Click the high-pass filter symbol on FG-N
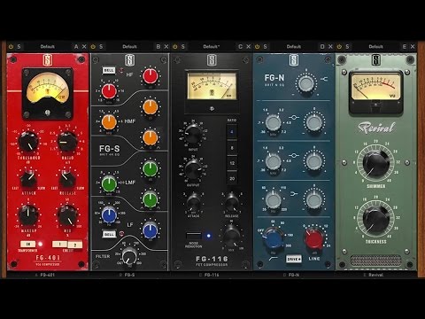Image resolution: width=425 pixels, height=319 pixels. pos(274,259)
